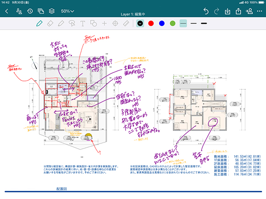Choose the thick line thickness
This screenshot has width=266, height=199.
pos(204,23)
